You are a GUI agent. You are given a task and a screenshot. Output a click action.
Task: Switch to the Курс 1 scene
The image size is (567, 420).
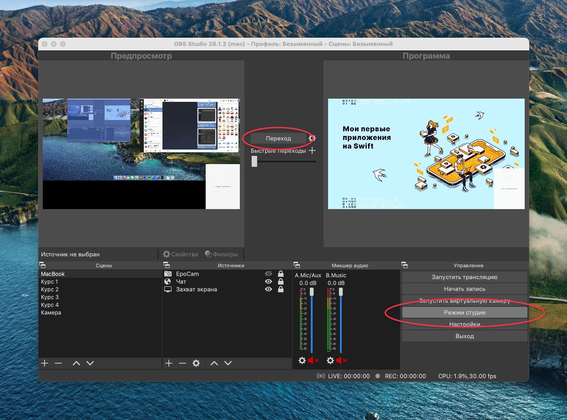coord(100,282)
